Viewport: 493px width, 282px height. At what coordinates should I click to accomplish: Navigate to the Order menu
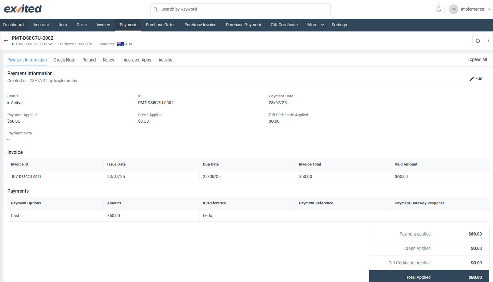click(82, 25)
